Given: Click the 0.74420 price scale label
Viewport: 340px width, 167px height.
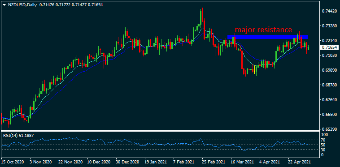Looking at the screenshot, I should click(x=329, y=11).
